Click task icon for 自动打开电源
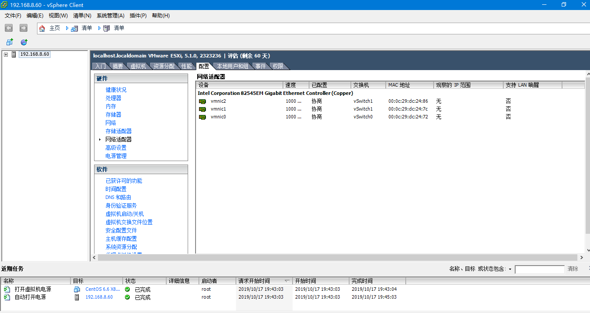This screenshot has height=313, width=590. 7,297
